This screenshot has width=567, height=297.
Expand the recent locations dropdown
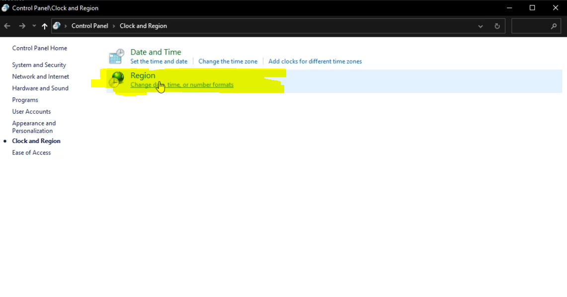[34, 26]
